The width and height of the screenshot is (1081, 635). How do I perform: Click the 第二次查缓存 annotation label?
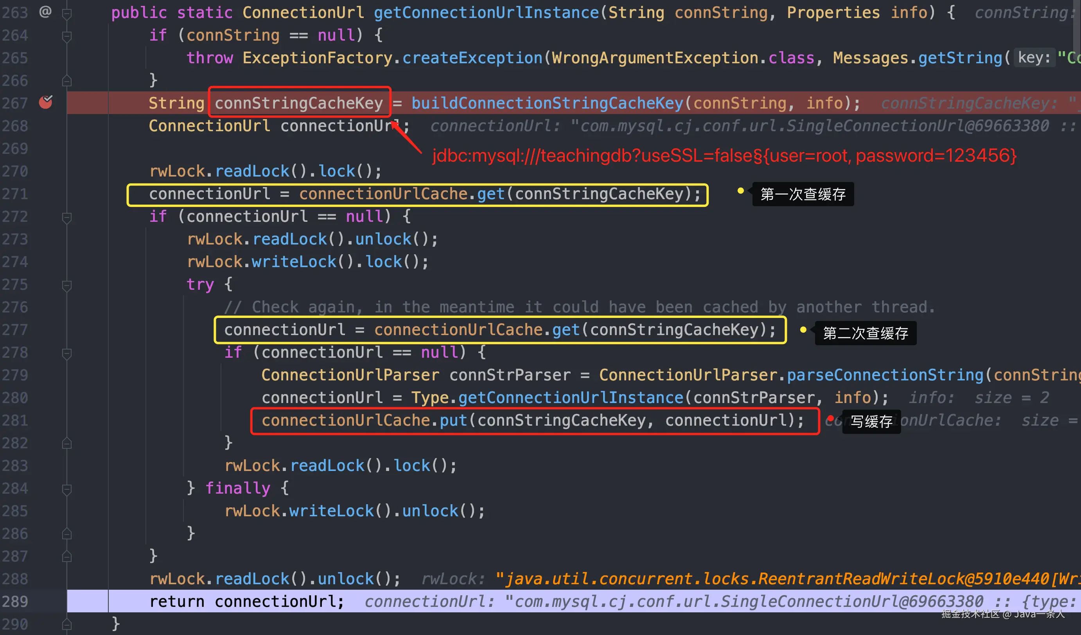coord(865,333)
